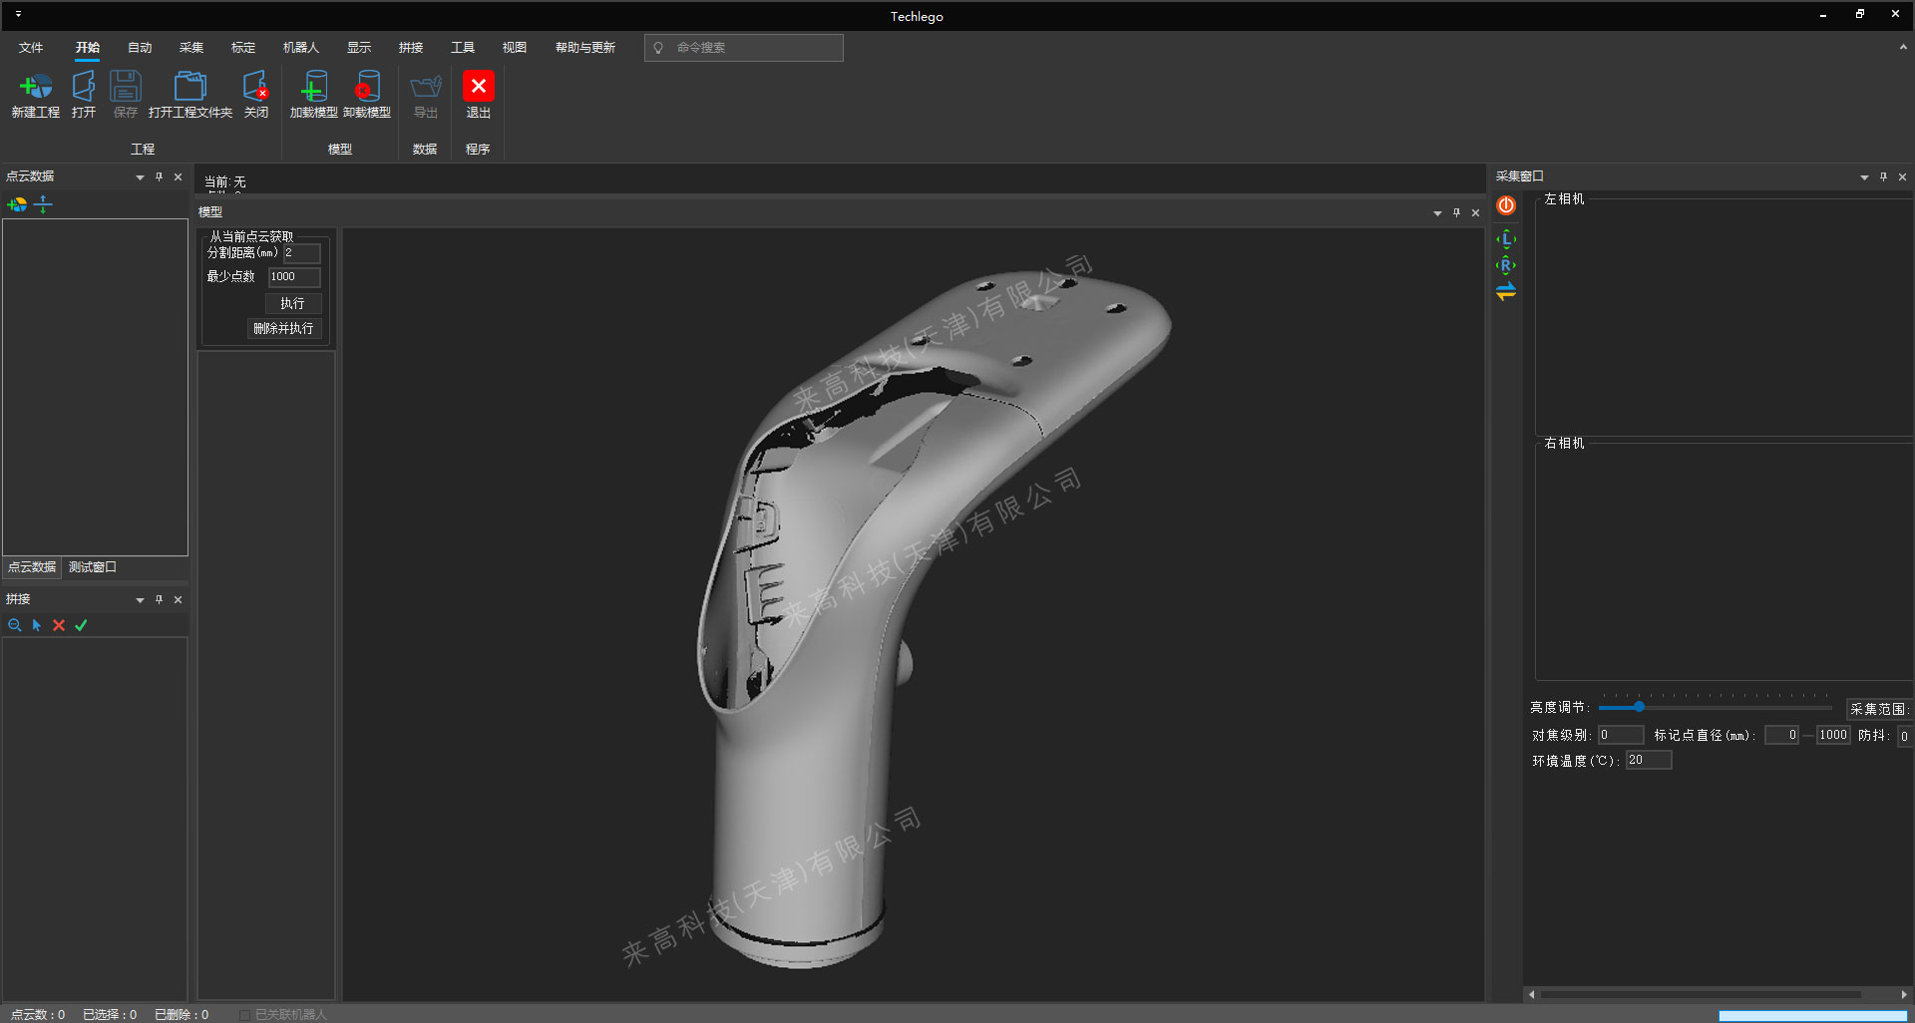
Task: Click the add point cloud icon
Action: (x=17, y=204)
